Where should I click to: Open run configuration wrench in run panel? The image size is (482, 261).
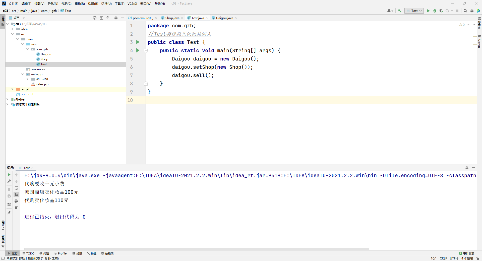pos(9,181)
